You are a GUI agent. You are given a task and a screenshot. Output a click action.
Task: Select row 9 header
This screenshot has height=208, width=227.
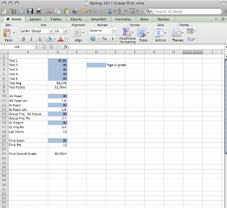4,92
